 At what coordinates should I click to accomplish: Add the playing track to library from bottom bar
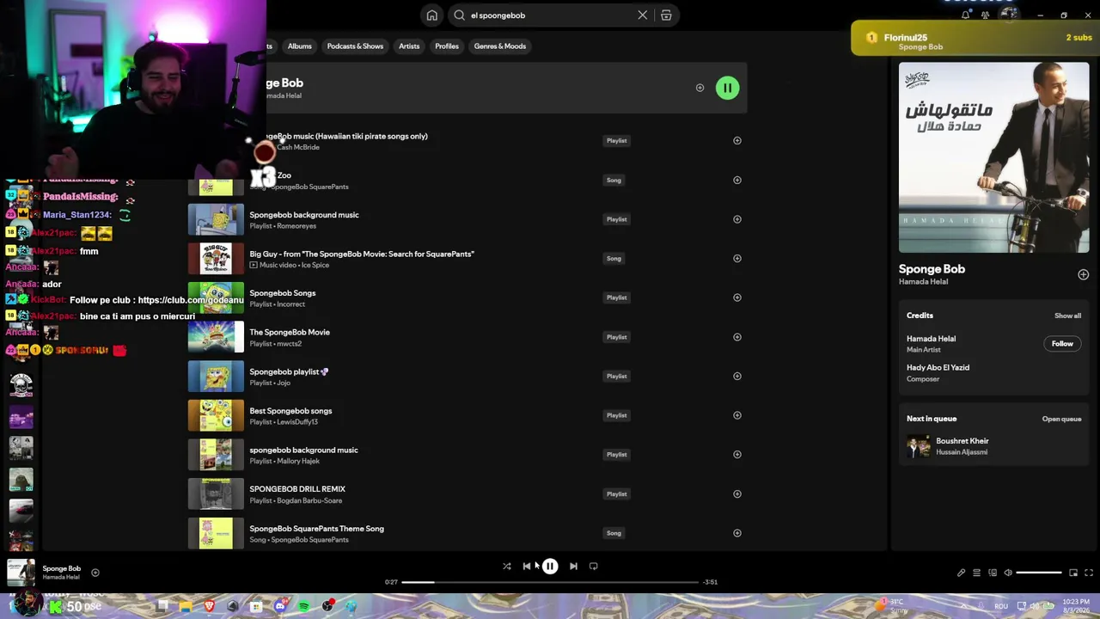pos(95,573)
